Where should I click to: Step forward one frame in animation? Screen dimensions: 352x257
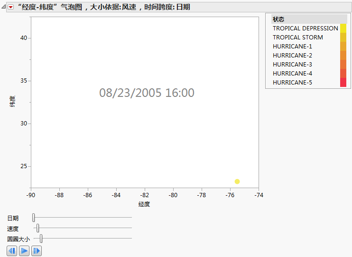[37, 251]
